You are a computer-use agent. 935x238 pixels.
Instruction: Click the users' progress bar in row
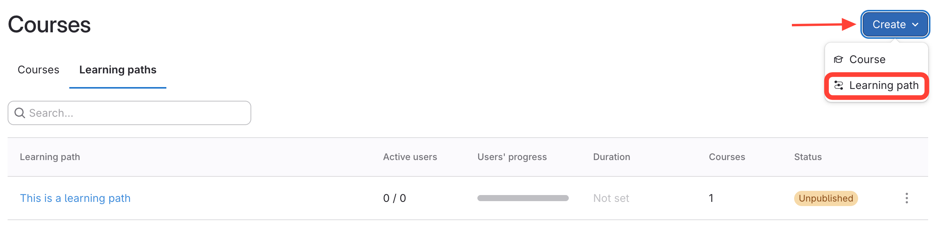pyautogui.click(x=523, y=198)
